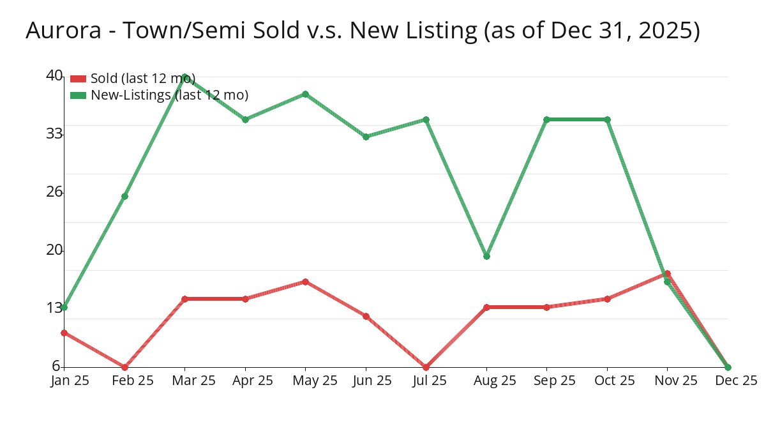
Task: Click the red Sold legend color swatch
Action: coord(78,79)
